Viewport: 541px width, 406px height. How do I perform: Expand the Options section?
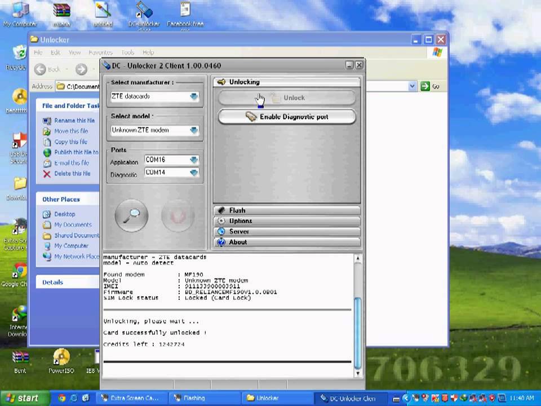click(x=287, y=221)
